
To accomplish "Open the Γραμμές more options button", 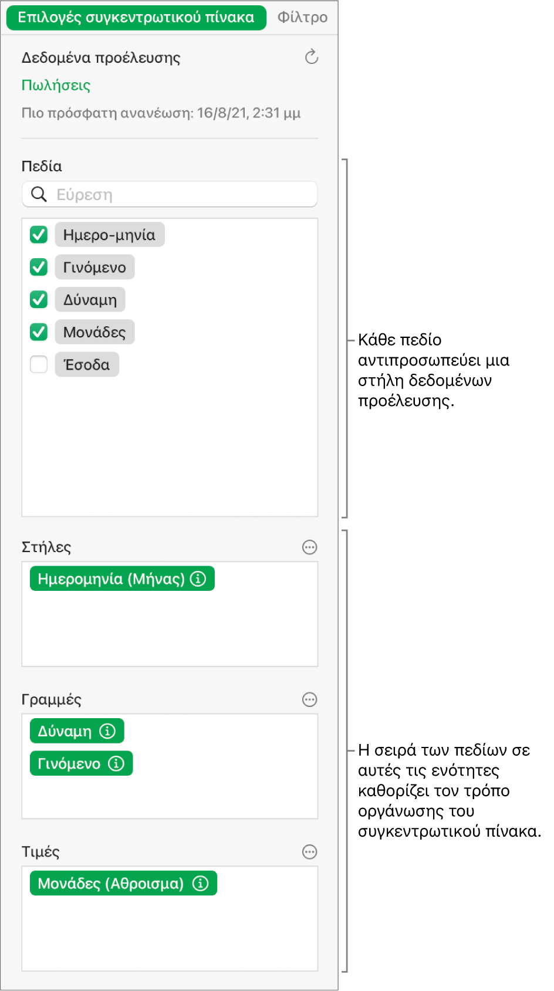I will pyautogui.click(x=309, y=699).
